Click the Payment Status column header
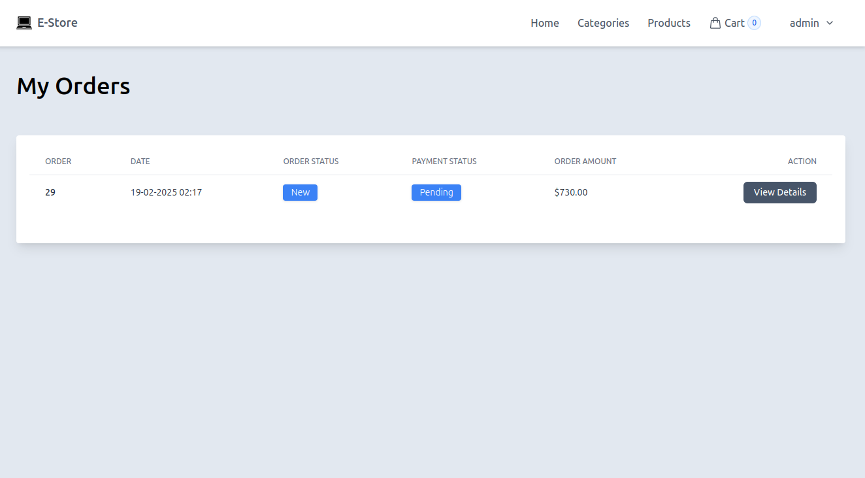The image size is (865, 478). point(444,162)
